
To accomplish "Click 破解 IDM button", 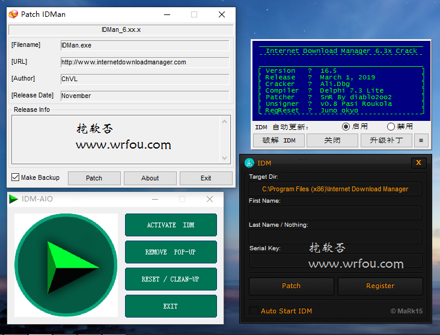I will [279, 140].
